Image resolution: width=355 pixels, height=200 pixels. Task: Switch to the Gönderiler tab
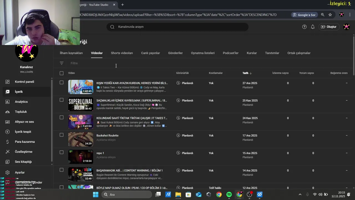[175, 53]
